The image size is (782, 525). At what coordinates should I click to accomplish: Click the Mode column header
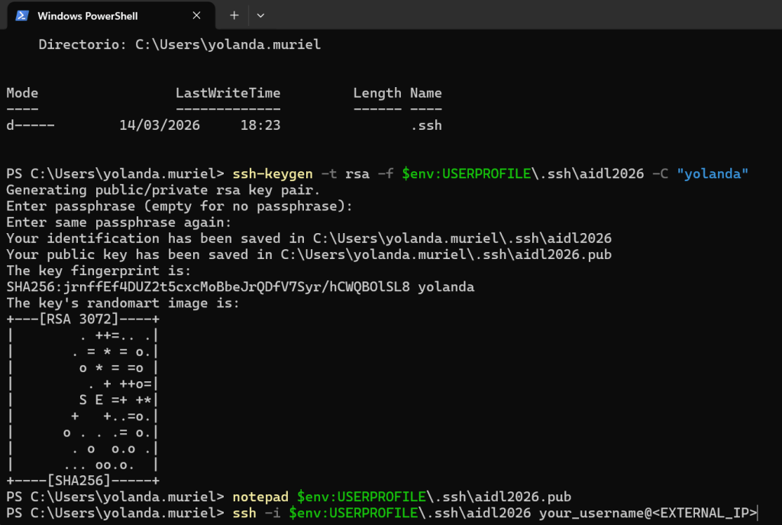pos(22,93)
